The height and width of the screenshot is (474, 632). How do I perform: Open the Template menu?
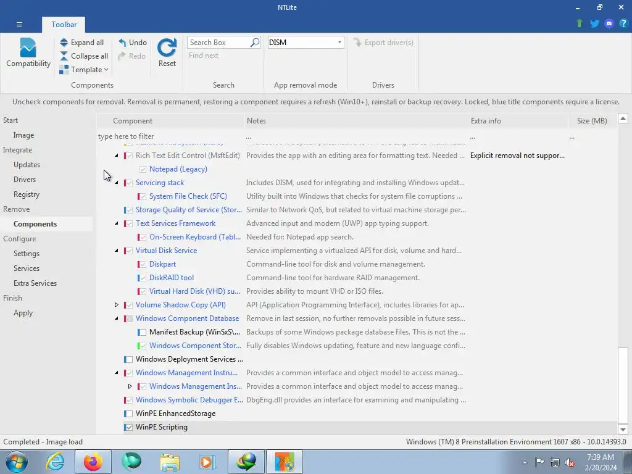[x=84, y=70]
